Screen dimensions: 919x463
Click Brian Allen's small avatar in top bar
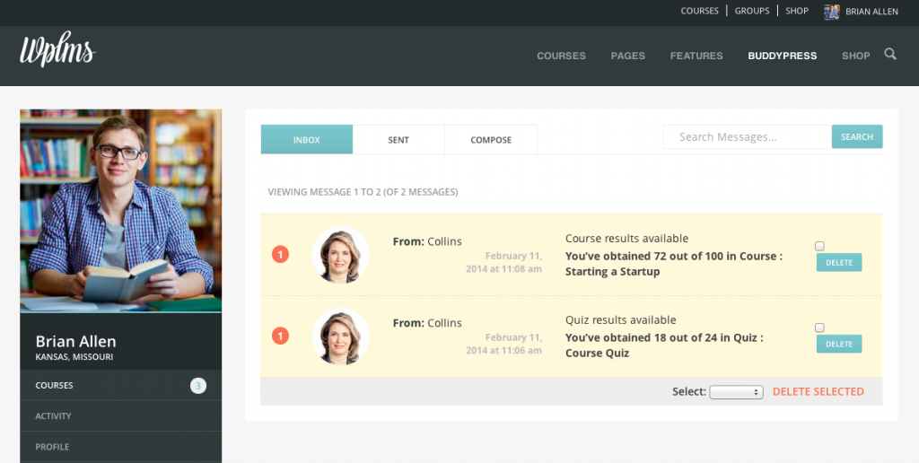(x=832, y=12)
